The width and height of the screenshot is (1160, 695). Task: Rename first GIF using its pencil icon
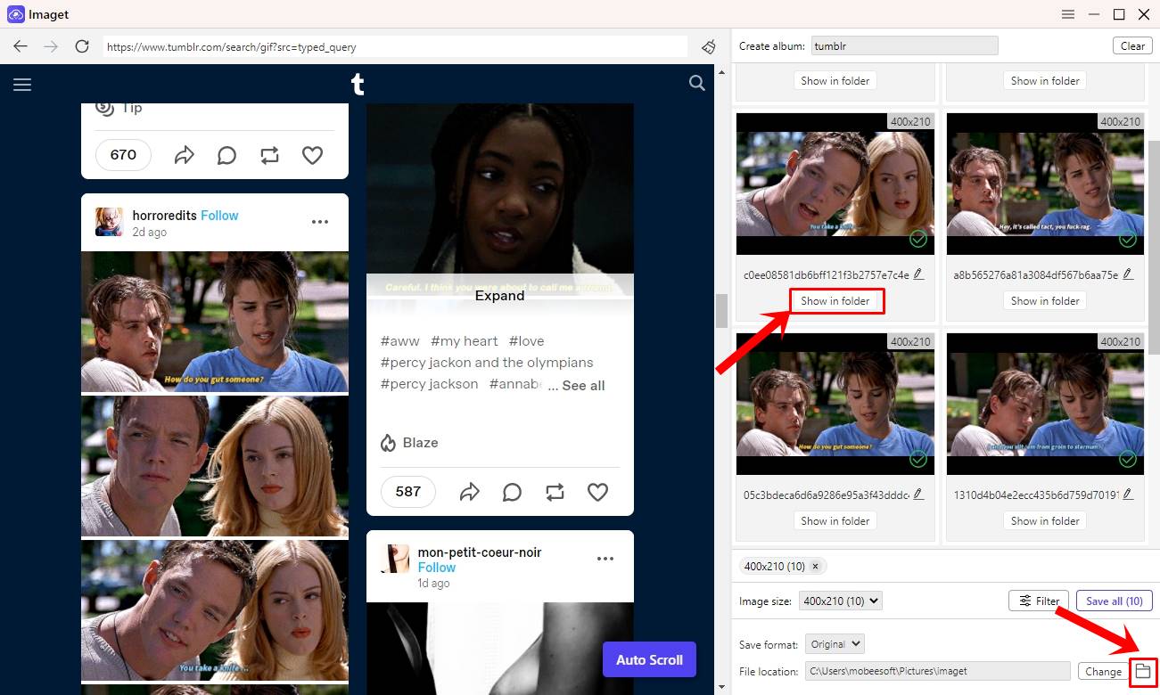[x=918, y=273]
